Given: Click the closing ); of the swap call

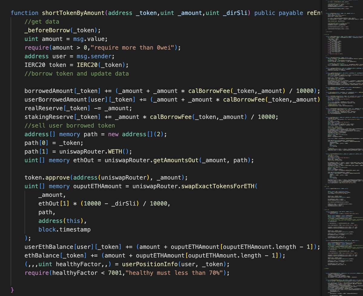Looking at the screenshot, I should 28,238.
